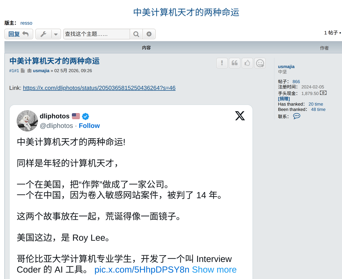The width and height of the screenshot is (342, 279).
Task: Open page title 中美计算机天才的两种命运
Action: pyautogui.click(x=186, y=12)
